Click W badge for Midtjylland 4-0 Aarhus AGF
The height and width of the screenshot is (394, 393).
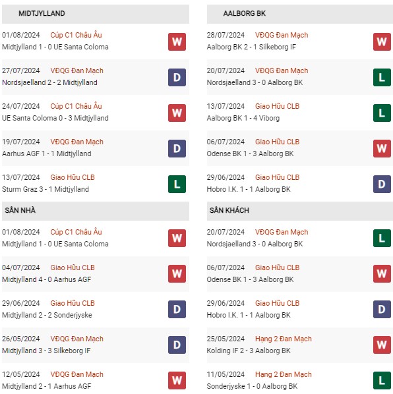coord(177,273)
